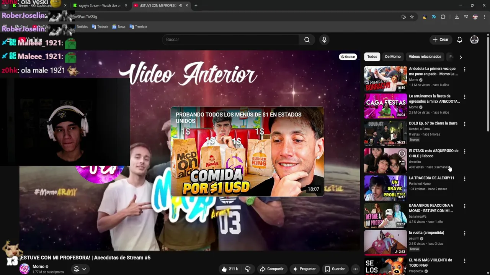Toggle subscription notification bell for Momo
The width and height of the screenshot is (490, 275).
coord(77,269)
